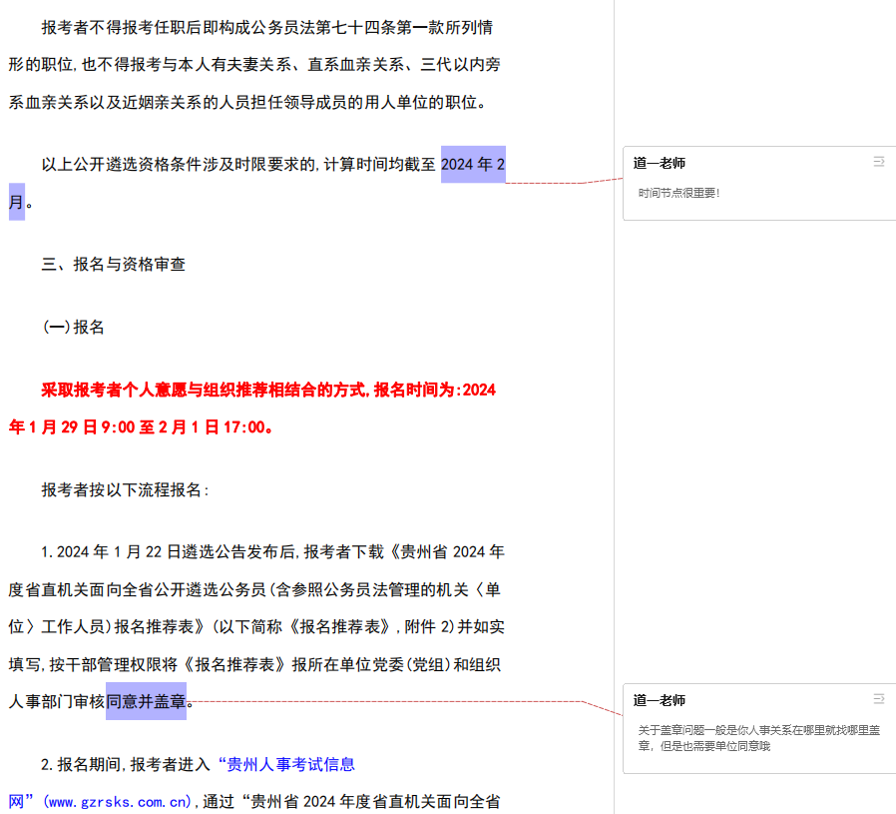Click the line starting 1.2024年1月22日遴选公告
The width and height of the screenshot is (896, 814).
pyautogui.click(x=269, y=552)
